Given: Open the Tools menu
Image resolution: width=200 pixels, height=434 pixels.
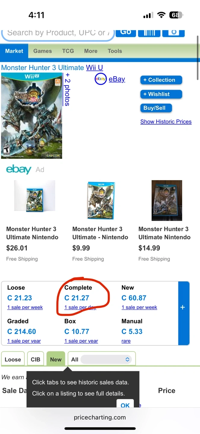Looking at the screenshot, I should [115, 51].
